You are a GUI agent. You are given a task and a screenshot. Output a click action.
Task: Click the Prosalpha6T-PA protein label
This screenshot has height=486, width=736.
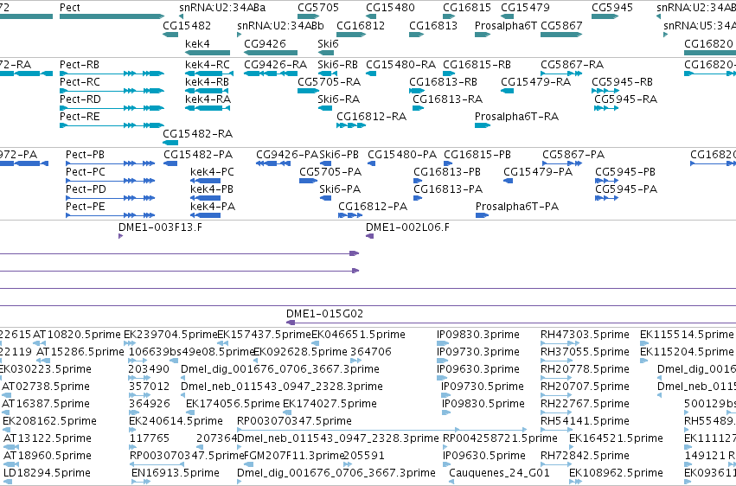click(517, 207)
